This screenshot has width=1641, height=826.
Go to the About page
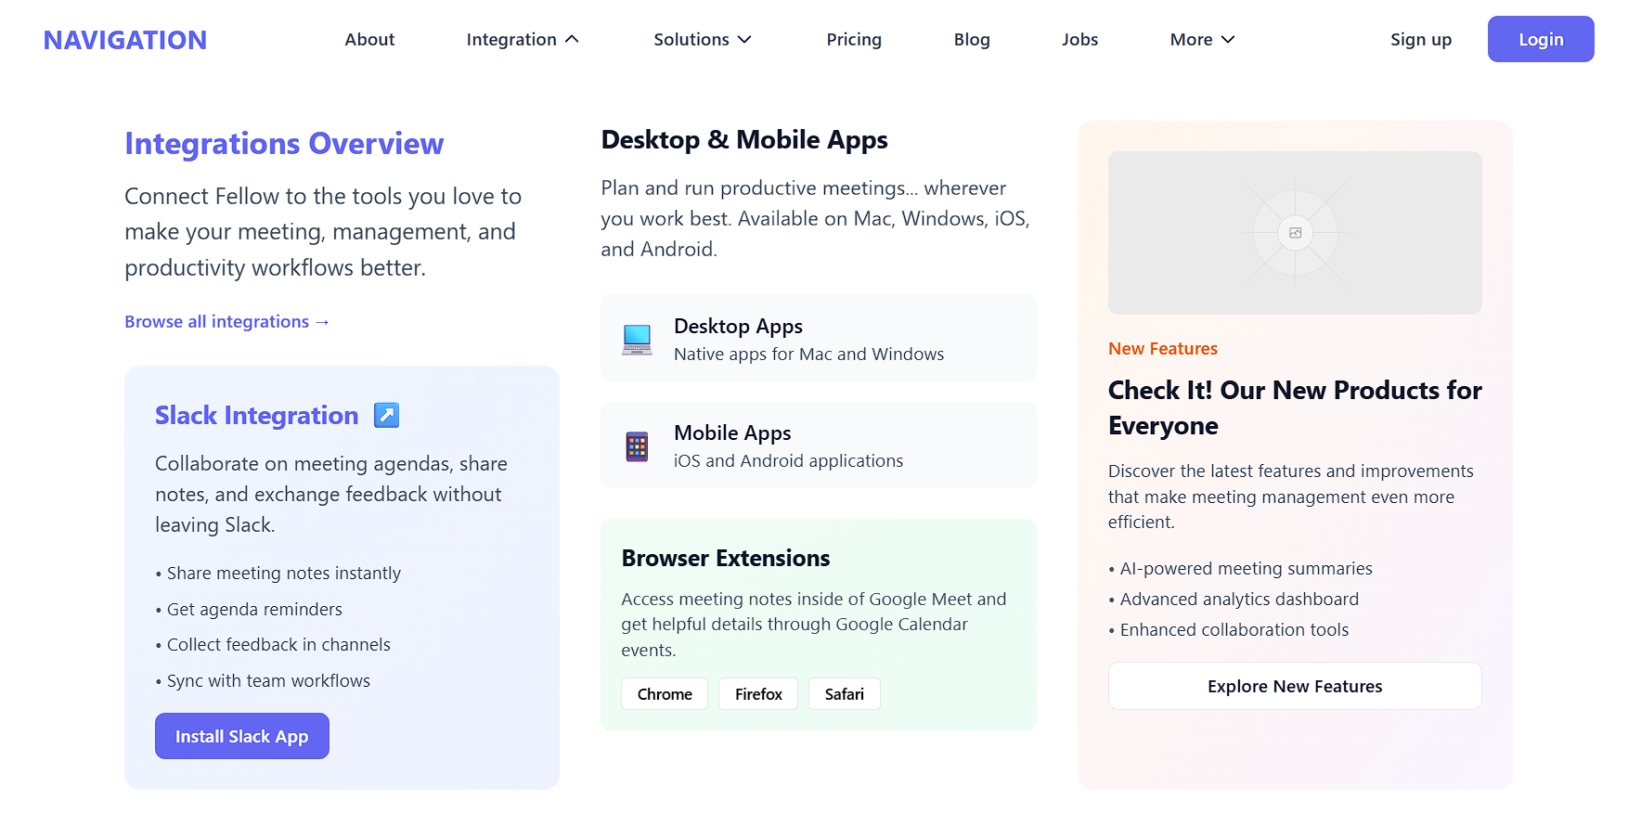[x=369, y=40]
